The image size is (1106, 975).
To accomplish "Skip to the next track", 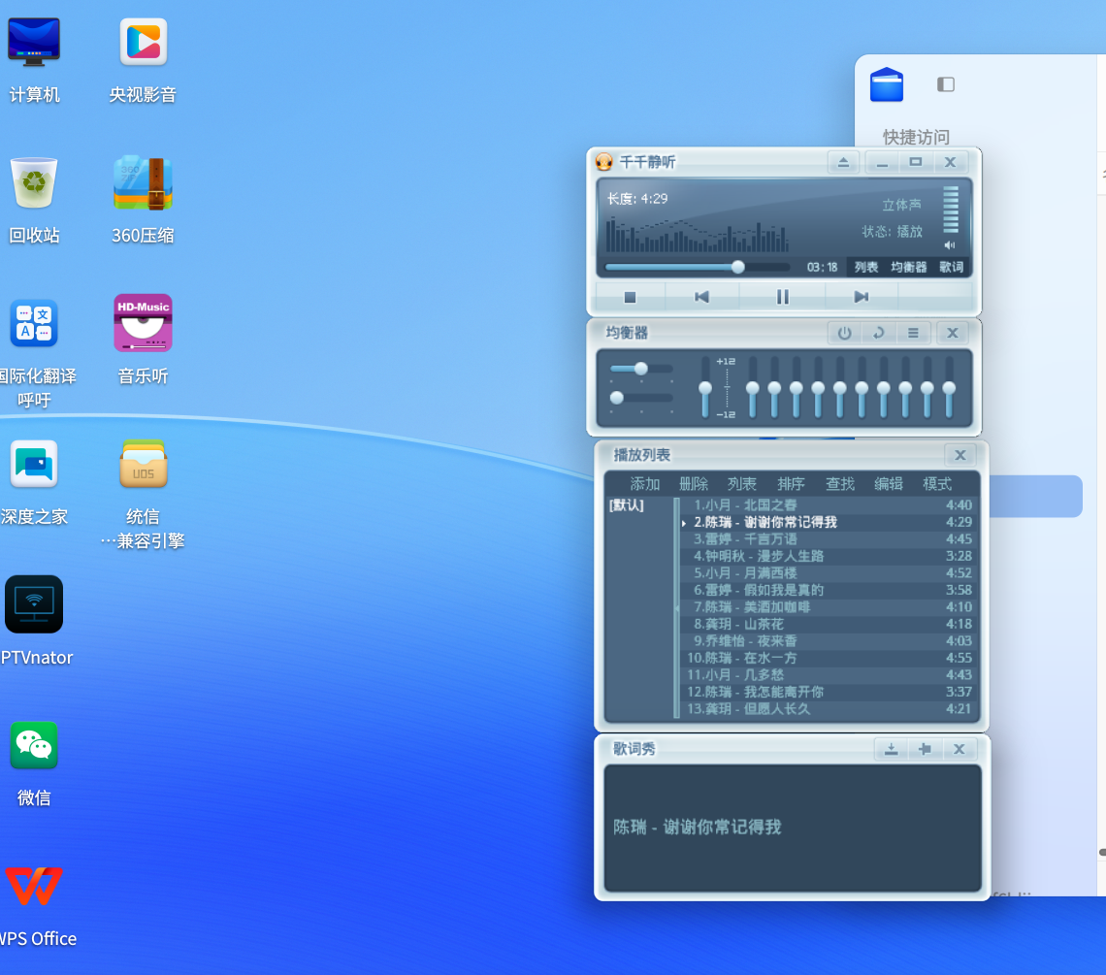I will [x=861, y=297].
